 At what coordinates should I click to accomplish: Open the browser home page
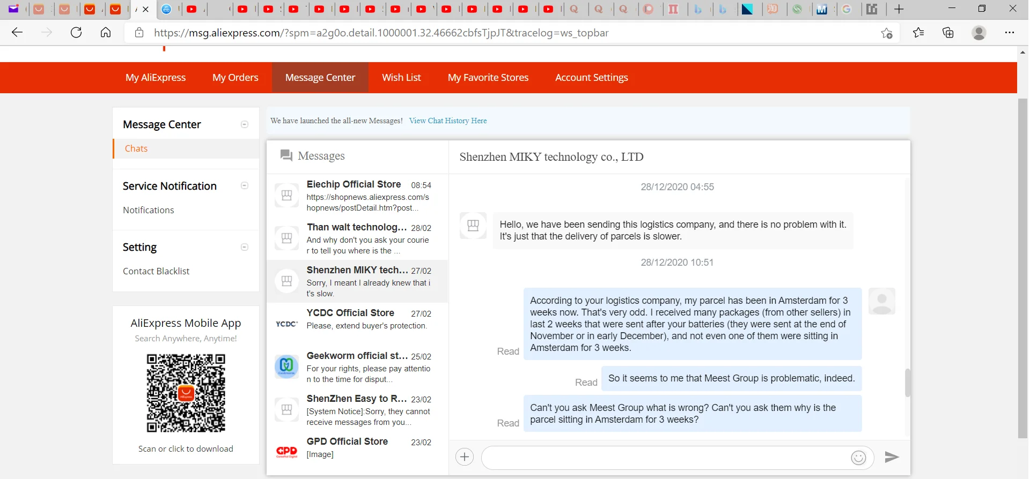tap(106, 33)
